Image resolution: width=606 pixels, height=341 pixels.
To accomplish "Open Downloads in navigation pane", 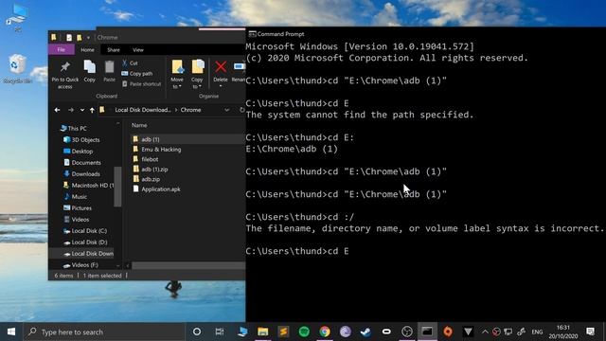I will (85, 174).
